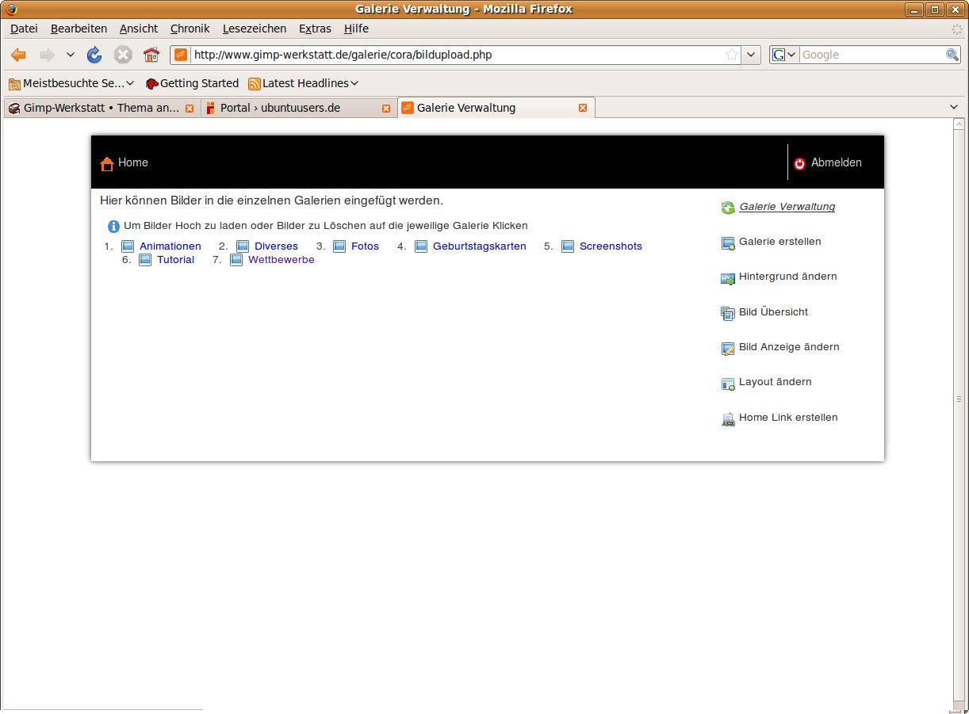This screenshot has height=714, width=969.
Task: Click the Layout ändern icon
Action: 728,384
